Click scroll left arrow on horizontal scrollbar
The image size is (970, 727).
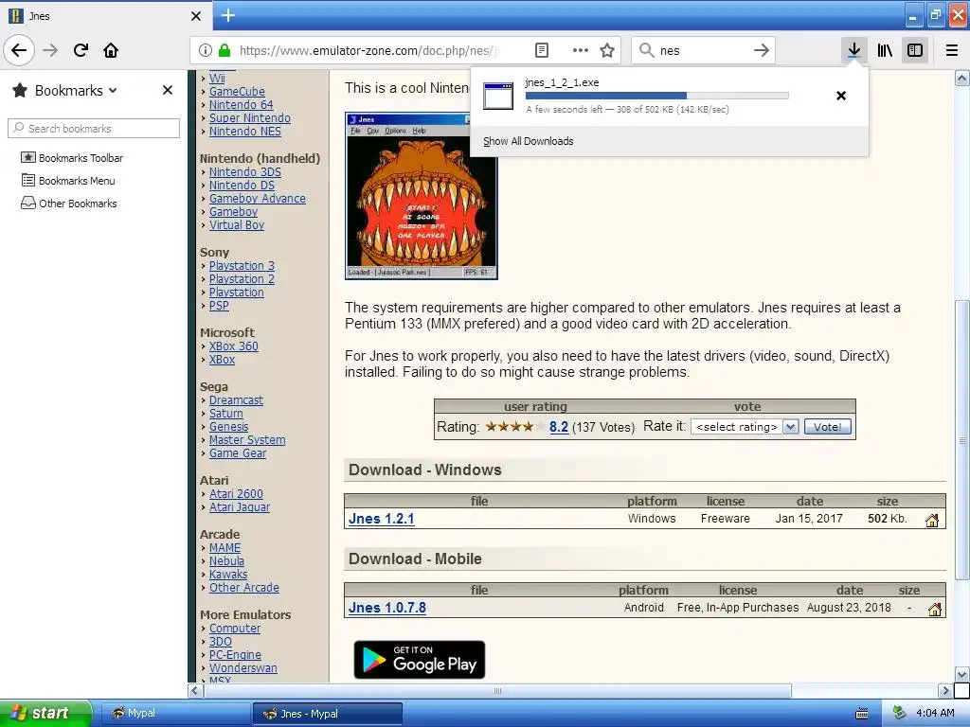pos(195,690)
